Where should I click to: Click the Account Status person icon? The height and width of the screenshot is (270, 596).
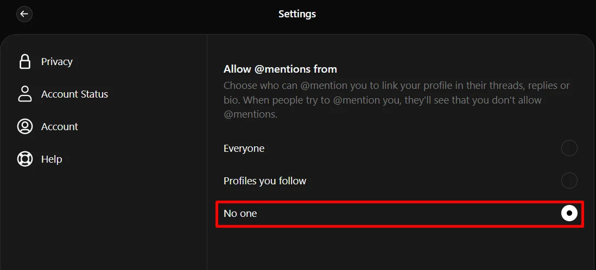coord(25,94)
